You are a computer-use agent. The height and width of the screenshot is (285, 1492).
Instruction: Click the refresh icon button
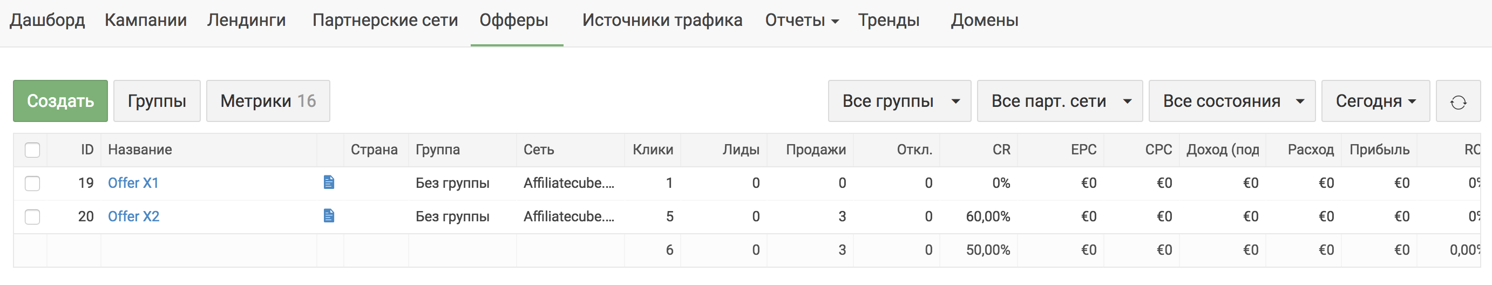click(x=1458, y=101)
